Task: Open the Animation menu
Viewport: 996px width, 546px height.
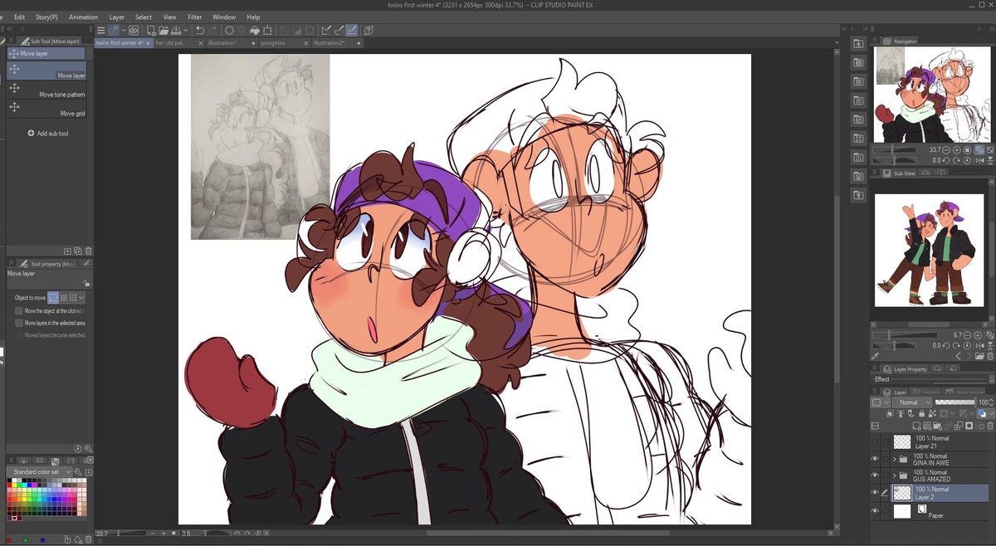Action: click(83, 17)
